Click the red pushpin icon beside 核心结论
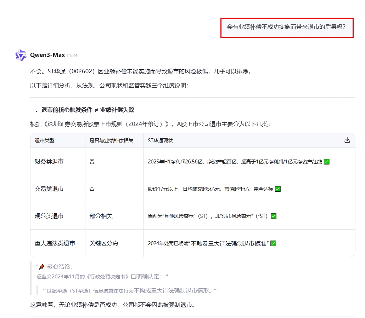This screenshot has width=365, height=318. pyautogui.click(x=42, y=267)
